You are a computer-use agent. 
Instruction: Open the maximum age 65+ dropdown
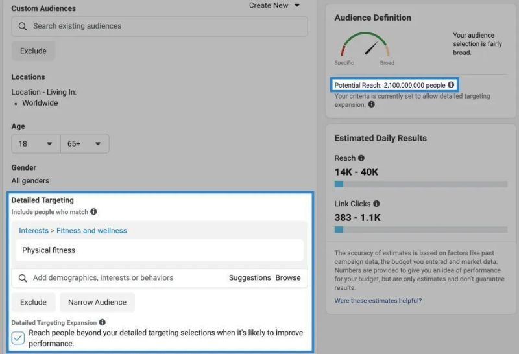click(x=85, y=143)
